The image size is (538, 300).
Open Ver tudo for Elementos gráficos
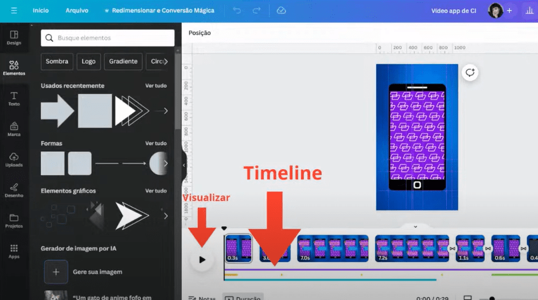(156, 190)
